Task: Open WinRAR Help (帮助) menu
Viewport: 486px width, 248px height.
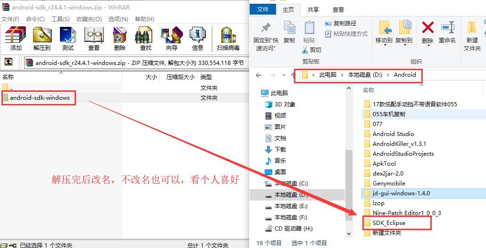Action: point(144,19)
